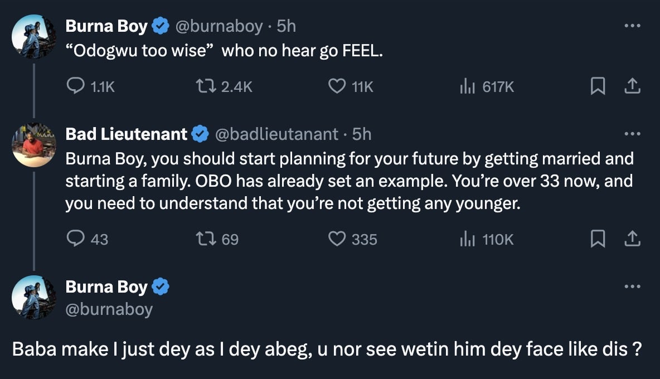Like Burna Boy's Odogwu tweet
660x379 pixels.
(x=337, y=86)
